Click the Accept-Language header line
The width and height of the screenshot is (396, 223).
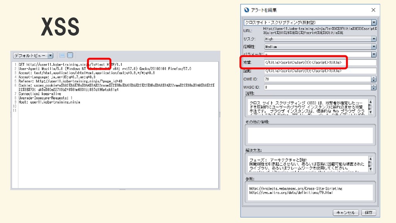pos(57,77)
